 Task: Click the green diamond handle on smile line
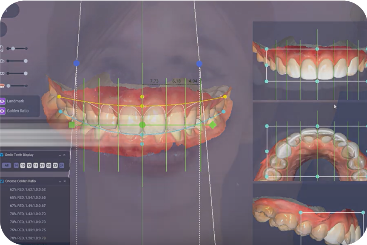tap(213, 125)
